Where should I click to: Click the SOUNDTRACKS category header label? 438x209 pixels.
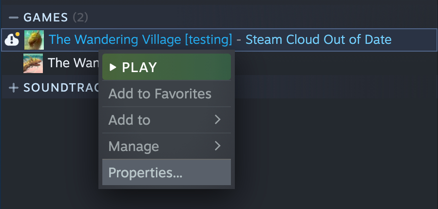click(61, 88)
